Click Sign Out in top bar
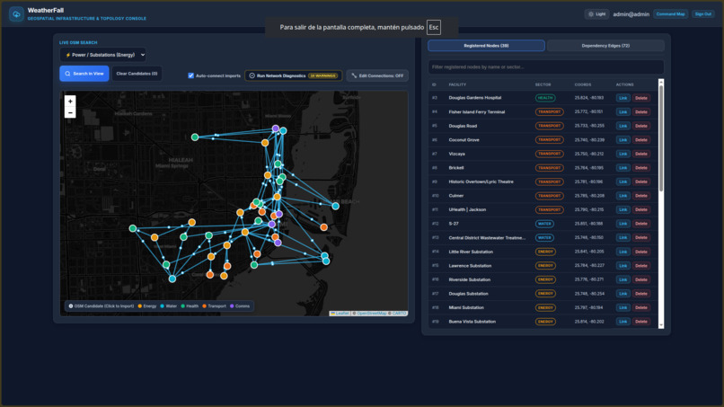 702,14
